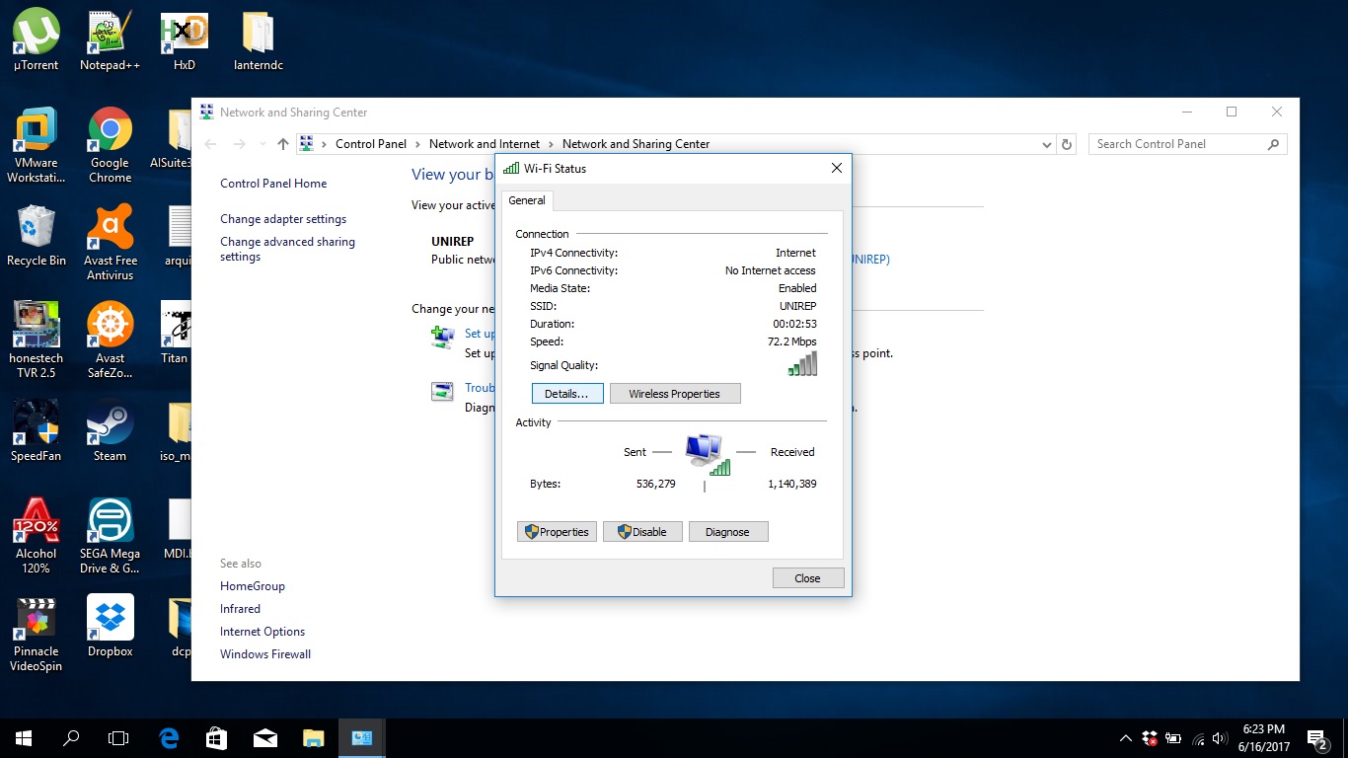
Task: Expand the Network and Internet breadcrumb arrow
Action: coord(551,144)
